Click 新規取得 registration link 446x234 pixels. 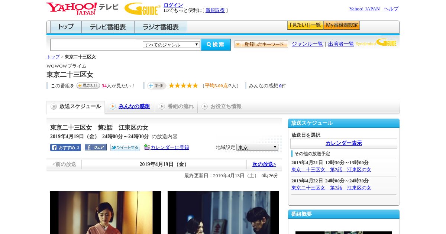pyautogui.click(x=215, y=10)
